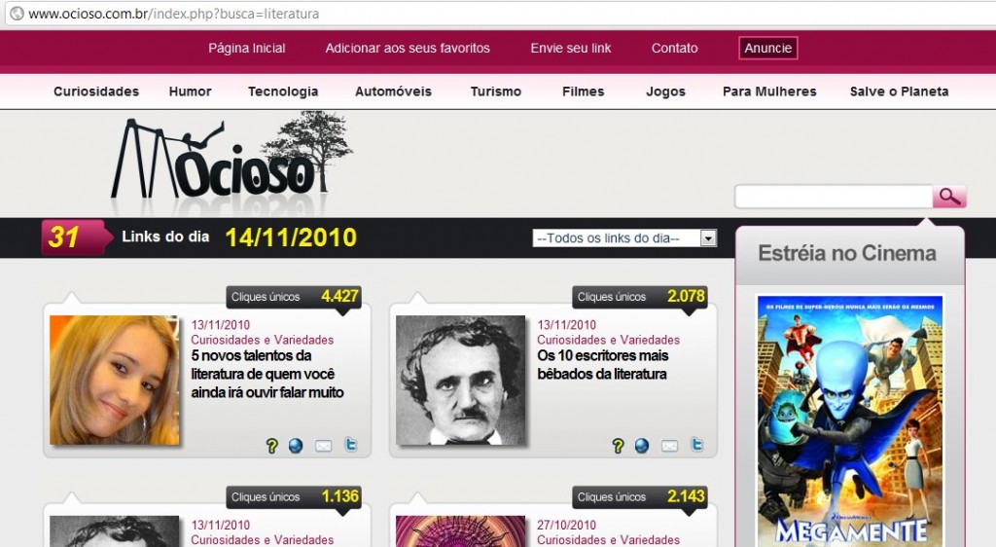The height and width of the screenshot is (547, 996).
Task: Click 'Curiosidades e Variedades' on '10 escritores' card
Action: pyautogui.click(x=609, y=340)
